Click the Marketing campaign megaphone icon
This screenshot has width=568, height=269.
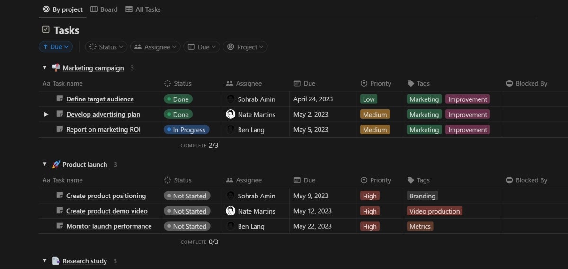56,68
